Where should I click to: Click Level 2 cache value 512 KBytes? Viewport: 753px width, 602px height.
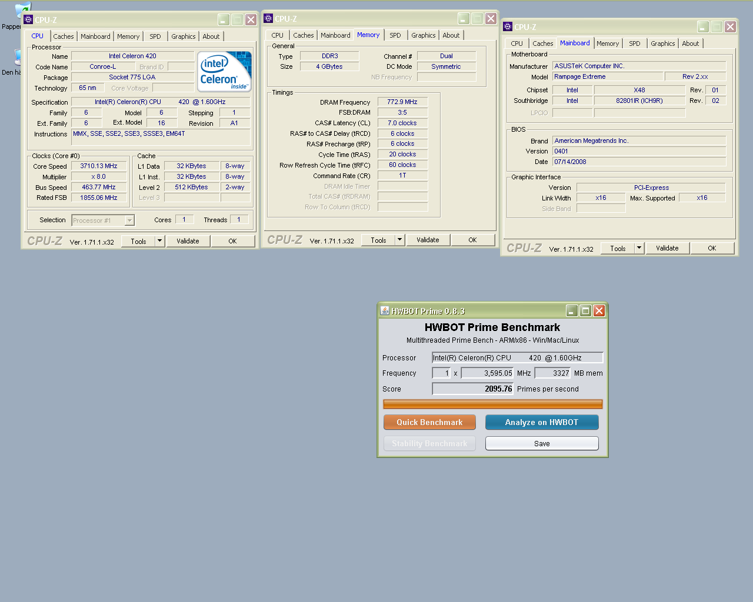(x=191, y=187)
